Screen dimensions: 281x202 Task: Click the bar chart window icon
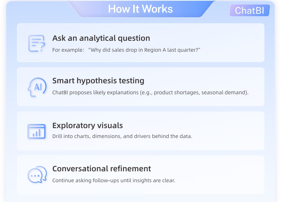(36, 131)
